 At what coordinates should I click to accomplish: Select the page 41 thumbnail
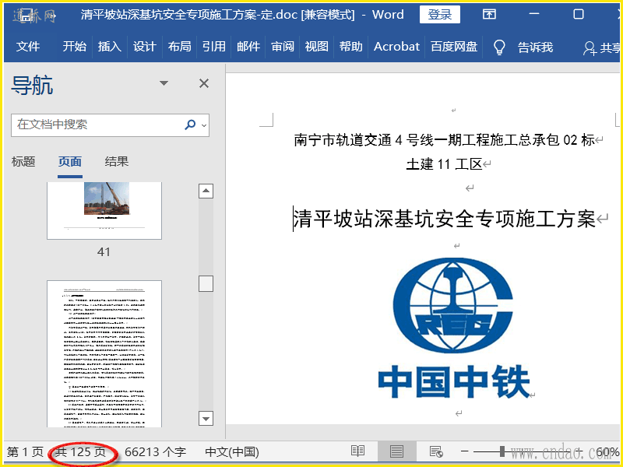[104, 210]
